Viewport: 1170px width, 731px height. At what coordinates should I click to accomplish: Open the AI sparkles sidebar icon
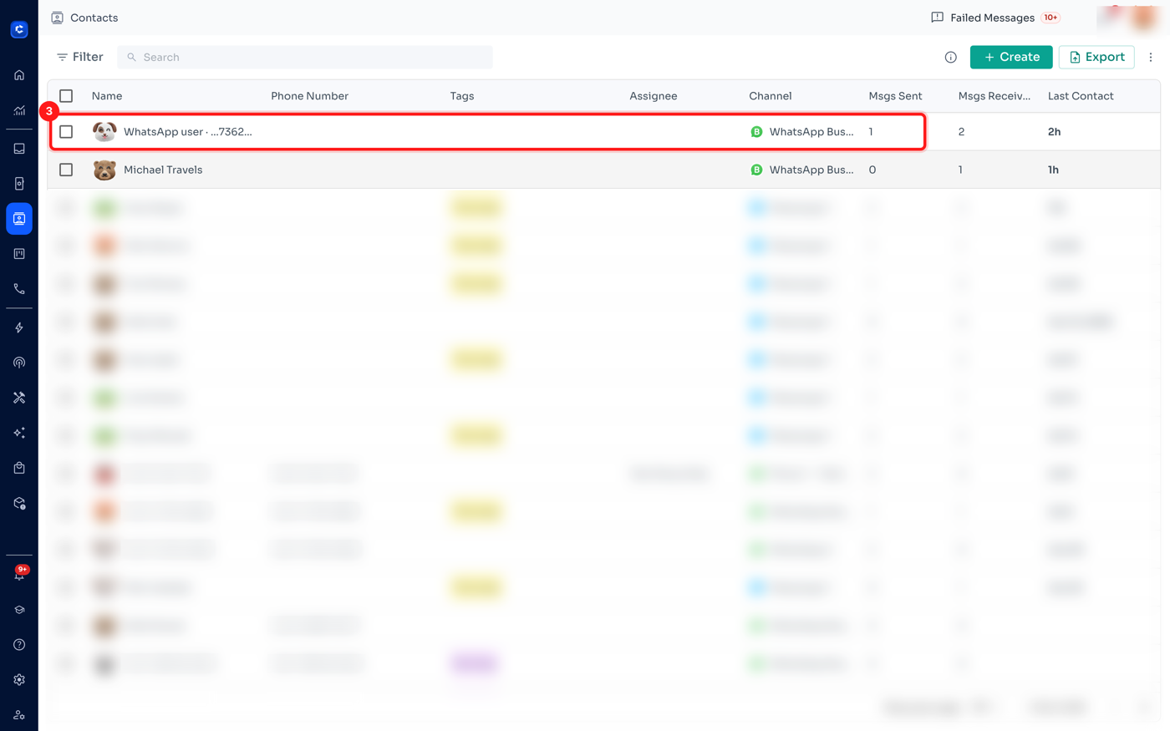coord(19,433)
